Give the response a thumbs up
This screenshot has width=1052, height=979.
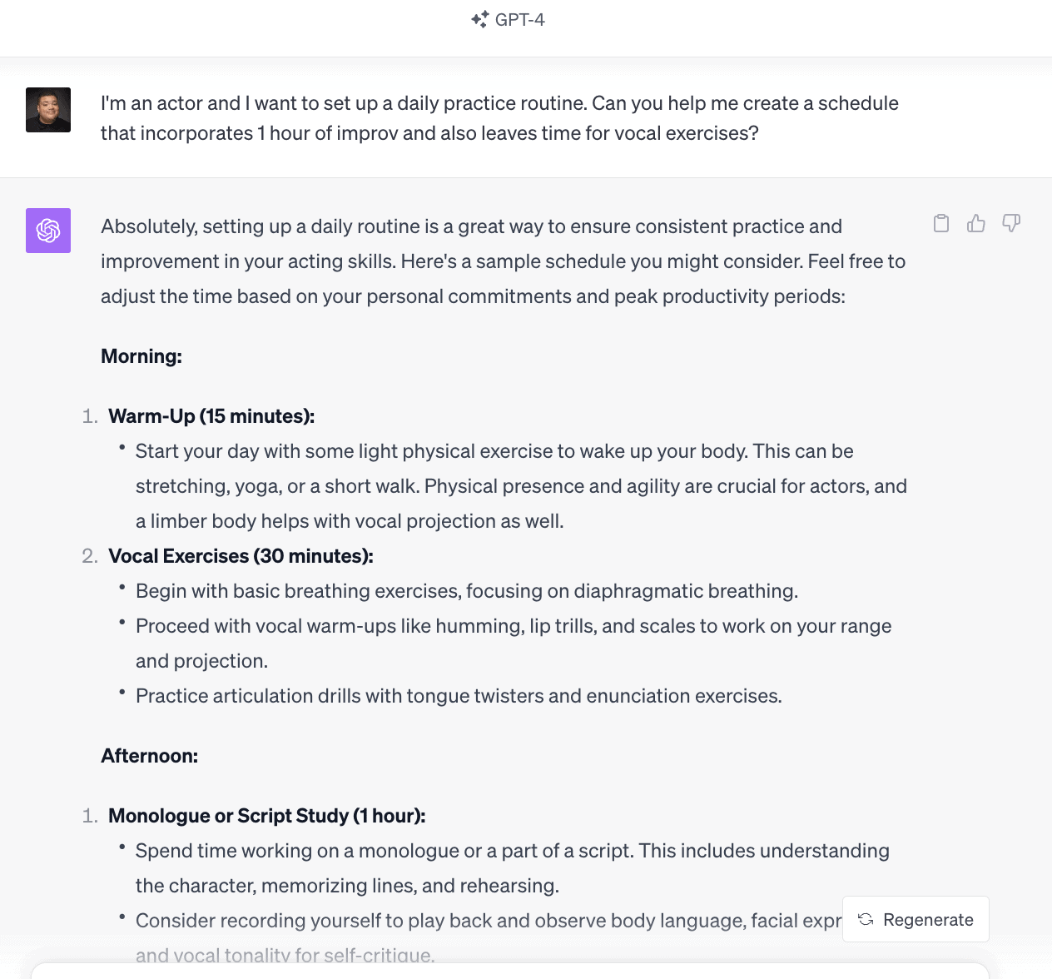pyautogui.click(x=976, y=223)
